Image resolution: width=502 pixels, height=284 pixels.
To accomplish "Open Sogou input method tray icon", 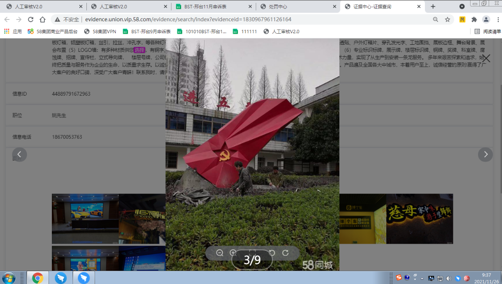I will point(399,278).
